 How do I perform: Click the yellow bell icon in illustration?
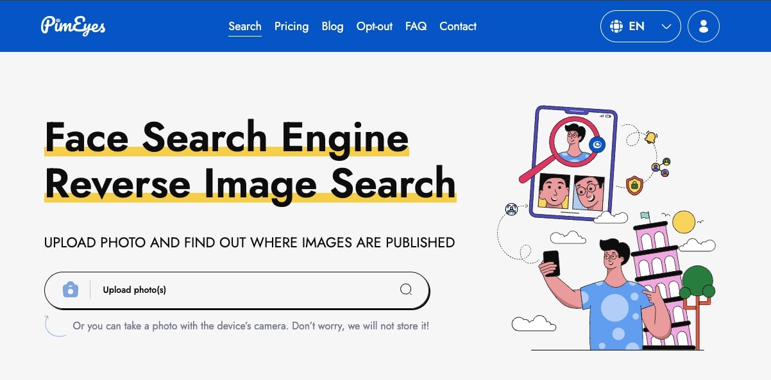click(651, 137)
